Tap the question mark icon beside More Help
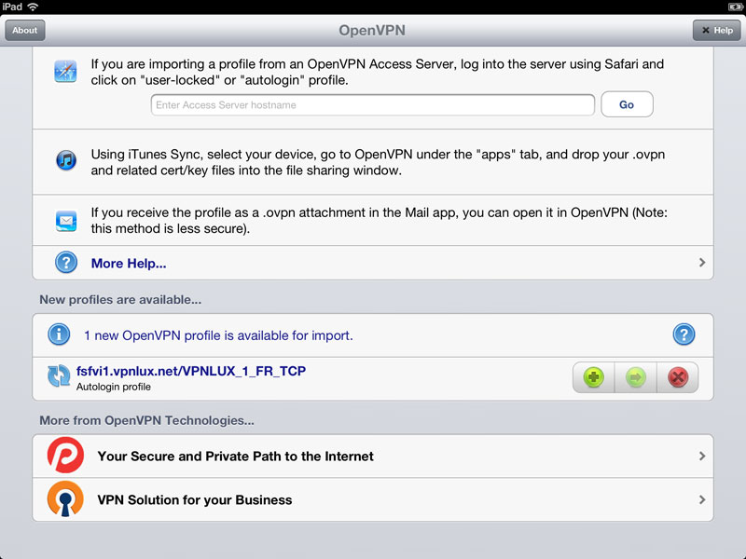This screenshot has height=559, width=746. [66, 263]
